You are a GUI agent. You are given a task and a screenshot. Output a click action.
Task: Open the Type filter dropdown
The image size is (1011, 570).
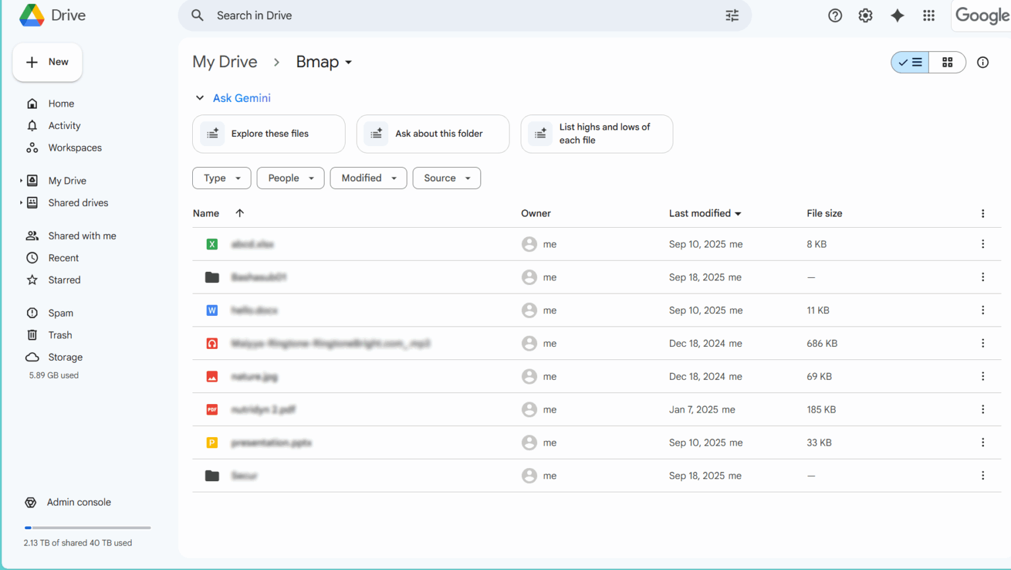(221, 178)
